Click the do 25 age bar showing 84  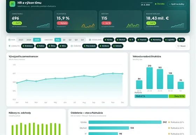[139, 85]
